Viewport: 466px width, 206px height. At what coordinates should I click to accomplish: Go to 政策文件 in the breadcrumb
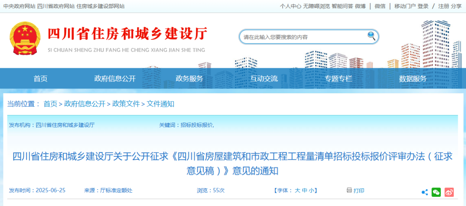pyautogui.click(x=126, y=104)
